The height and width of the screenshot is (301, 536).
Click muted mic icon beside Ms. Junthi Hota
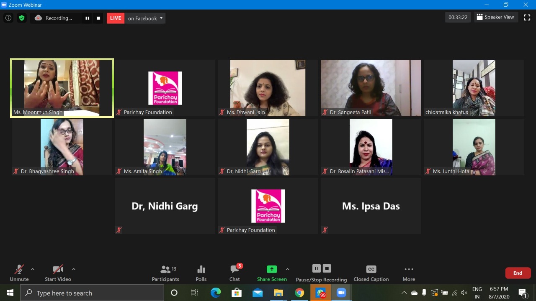coord(428,171)
